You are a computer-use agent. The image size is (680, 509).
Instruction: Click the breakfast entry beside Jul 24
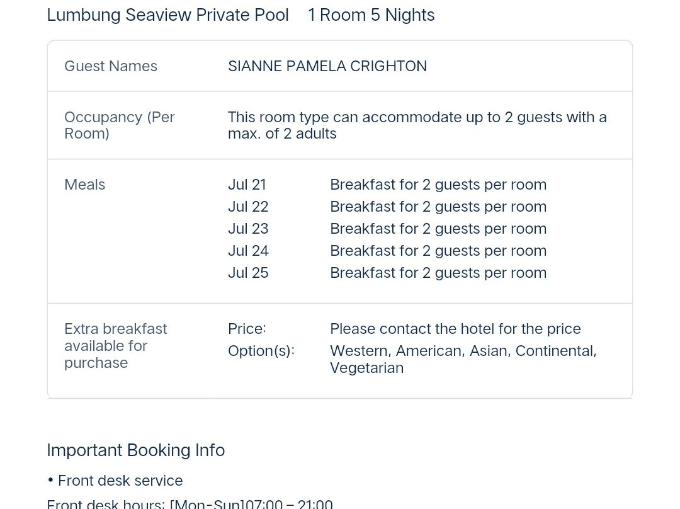438,251
